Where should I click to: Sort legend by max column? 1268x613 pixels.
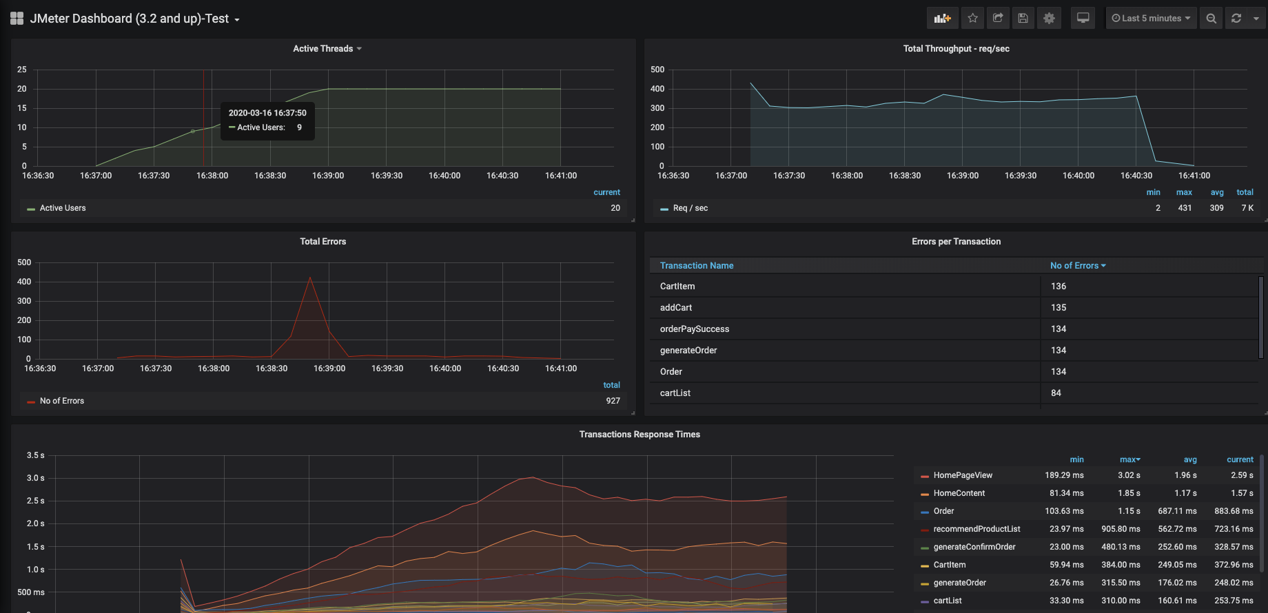(1129, 459)
